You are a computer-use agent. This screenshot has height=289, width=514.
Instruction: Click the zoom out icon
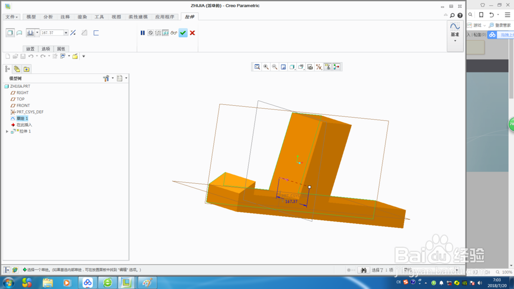click(x=274, y=67)
